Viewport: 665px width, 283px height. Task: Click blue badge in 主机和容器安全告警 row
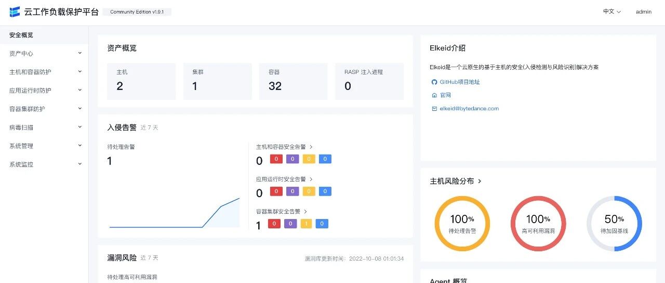pos(325,159)
